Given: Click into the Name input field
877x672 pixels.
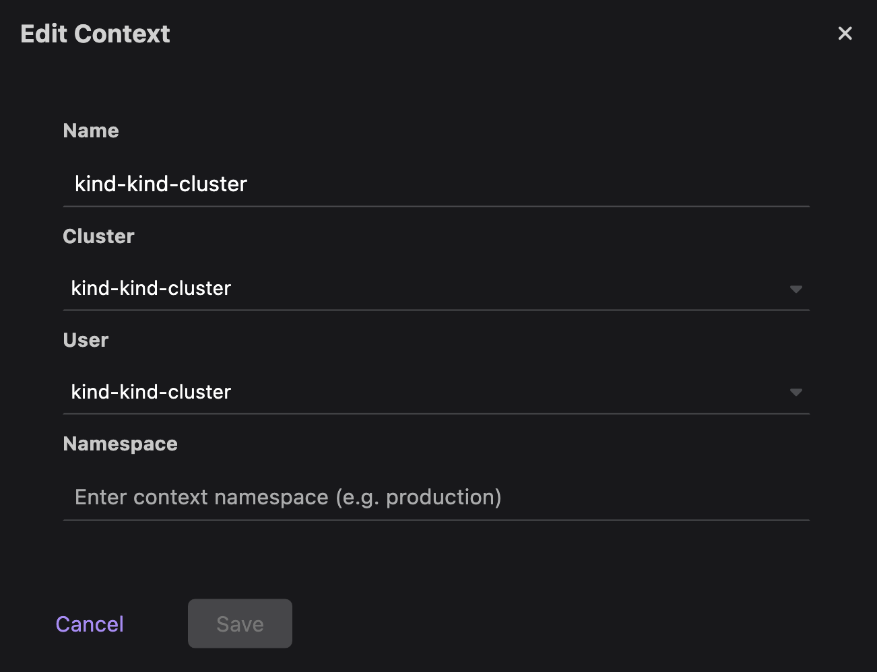Looking at the screenshot, I should pyautogui.click(x=269, y=184).
